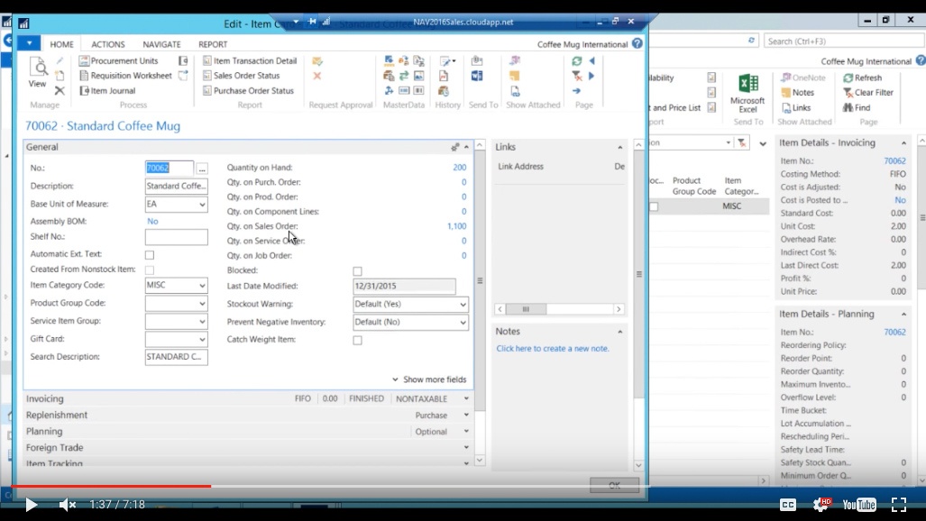Go to the previous record arrow

click(x=591, y=60)
